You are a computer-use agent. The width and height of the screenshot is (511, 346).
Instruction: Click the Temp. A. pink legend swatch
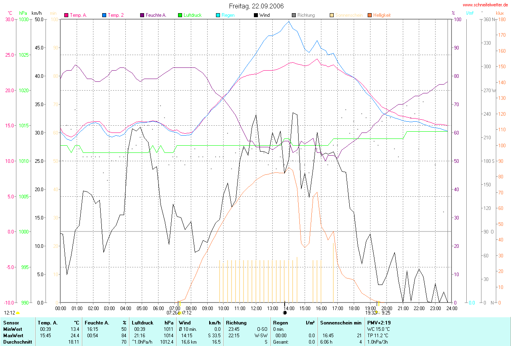click(66, 15)
